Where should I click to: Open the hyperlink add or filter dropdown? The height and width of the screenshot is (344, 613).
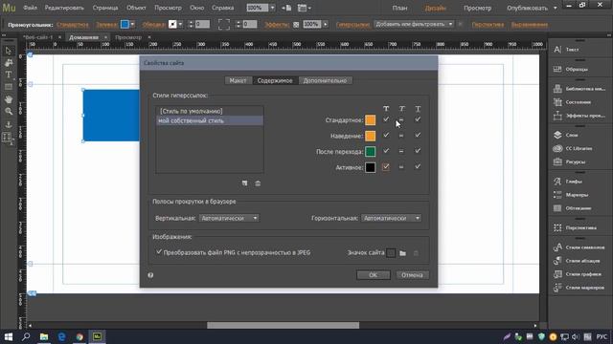pyautogui.click(x=414, y=24)
